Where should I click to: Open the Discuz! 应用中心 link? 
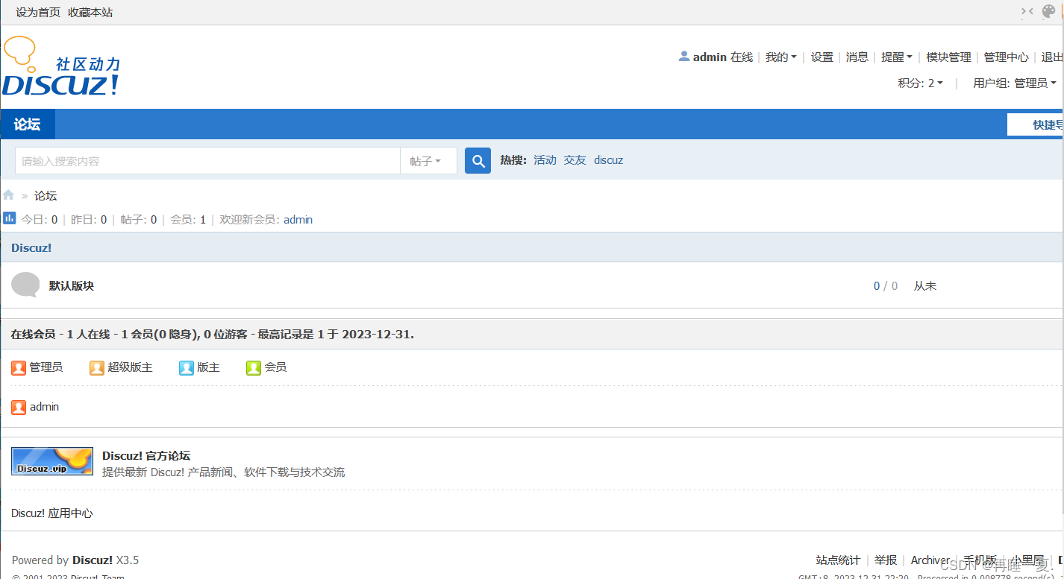point(51,513)
